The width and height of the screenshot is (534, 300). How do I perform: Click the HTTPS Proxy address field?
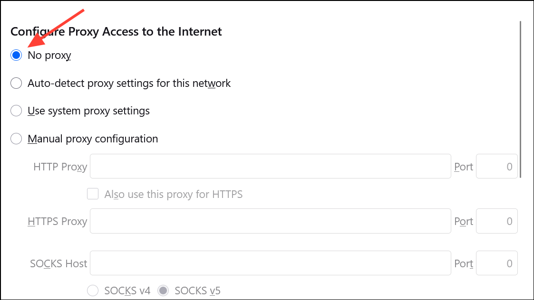pos(270,221)
